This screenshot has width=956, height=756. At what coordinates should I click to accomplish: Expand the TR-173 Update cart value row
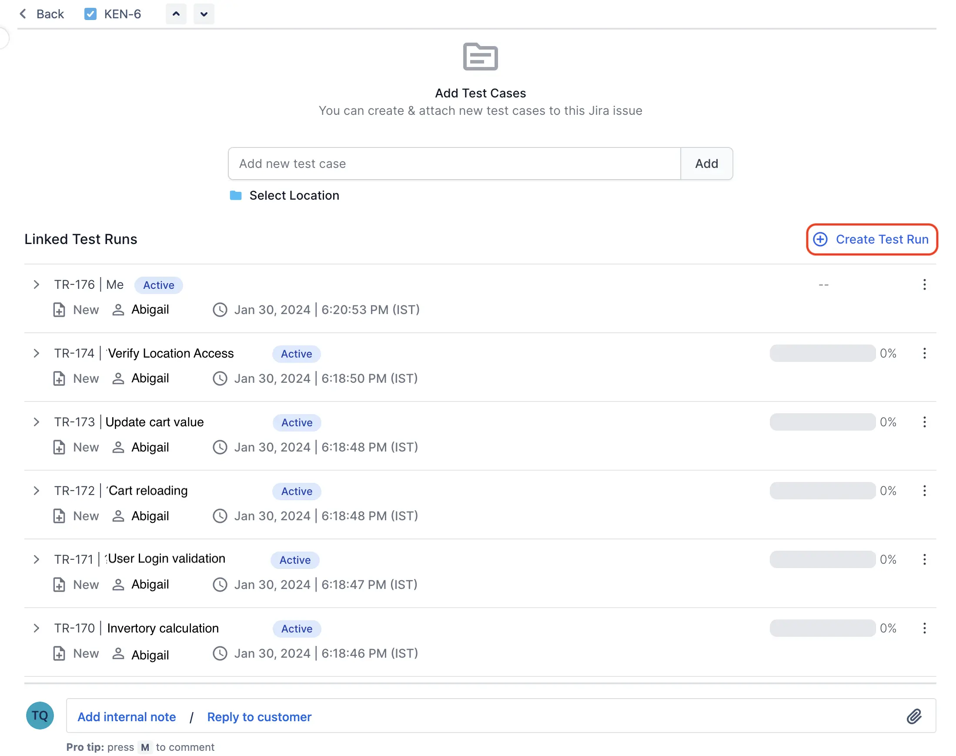pos(36,422)
